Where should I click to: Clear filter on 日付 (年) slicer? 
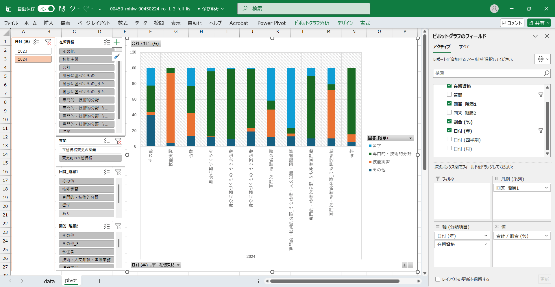click(x=48, y=42)
